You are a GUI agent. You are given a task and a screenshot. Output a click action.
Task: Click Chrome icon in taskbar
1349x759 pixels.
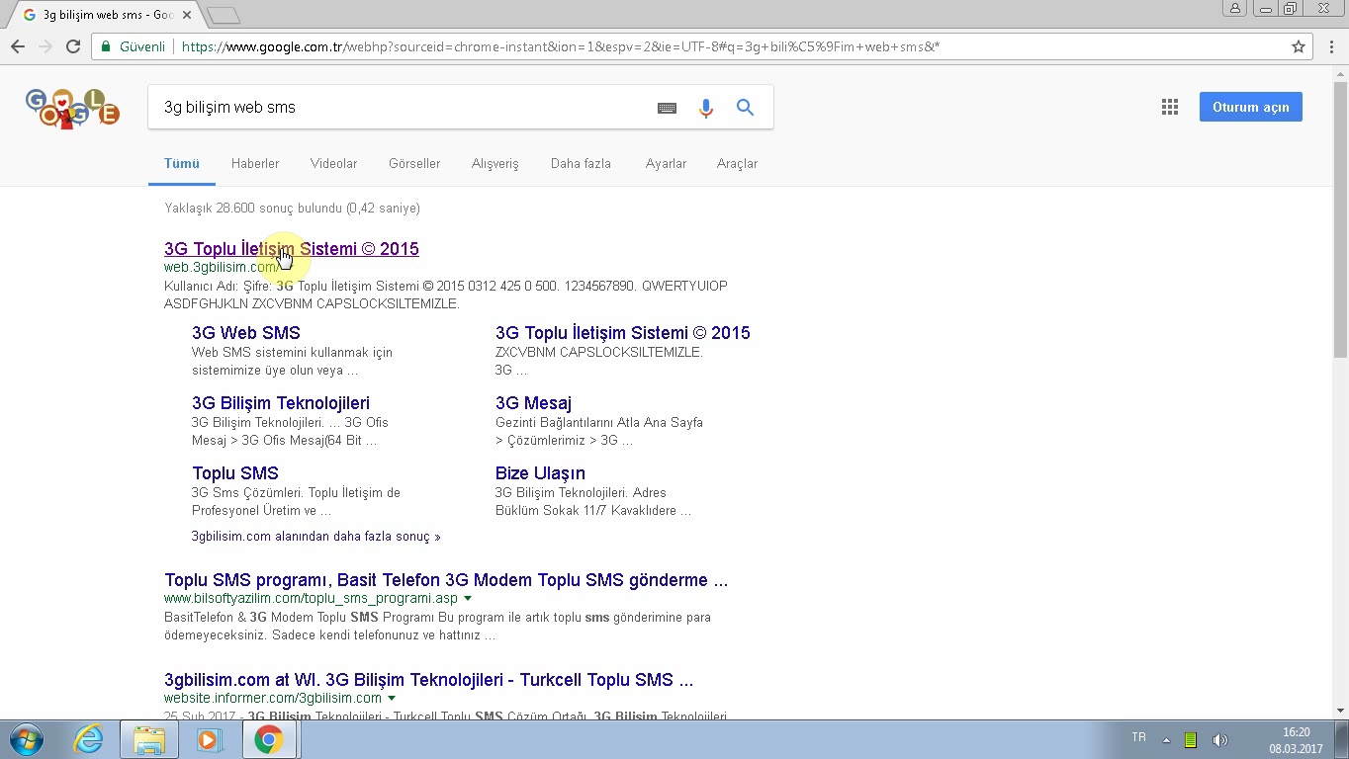269,739
